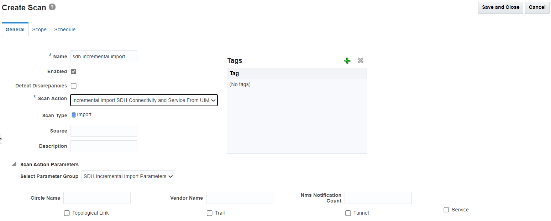The width and height of the screenshot is (551, 221).
Task: Collapse the Scan Action Parameters section
Action: [14, 165]
